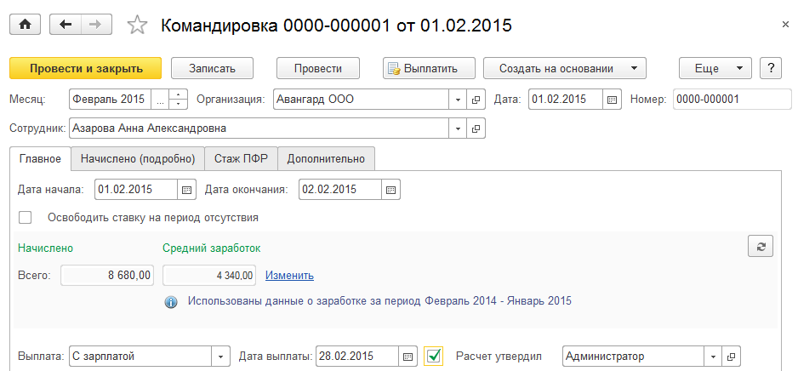The image size is (798, 371).
Task: Open the Сотрудник record with open icon
Action: 476,128
